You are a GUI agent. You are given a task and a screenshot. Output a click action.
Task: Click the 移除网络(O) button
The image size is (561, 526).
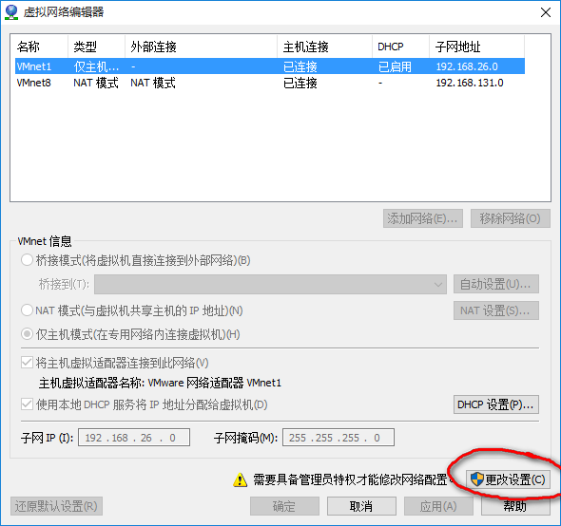511,218
